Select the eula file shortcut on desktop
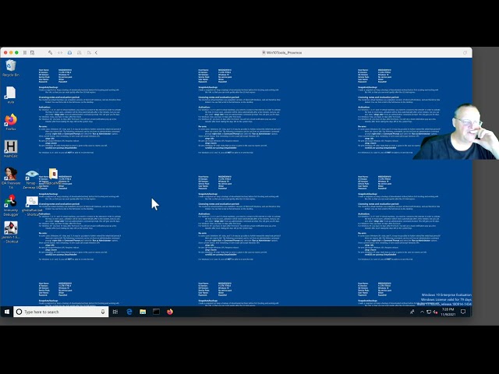 coord(10,95)
